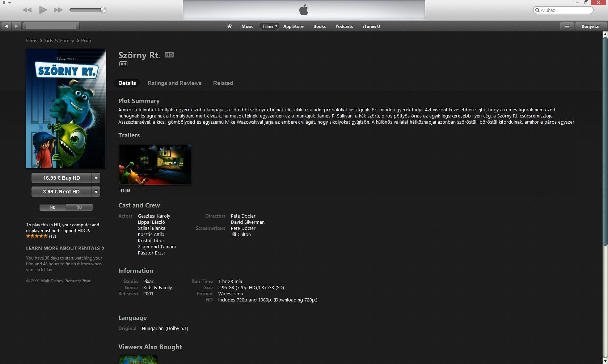Click the vertical scrollbar thumb

pos(605,141)
